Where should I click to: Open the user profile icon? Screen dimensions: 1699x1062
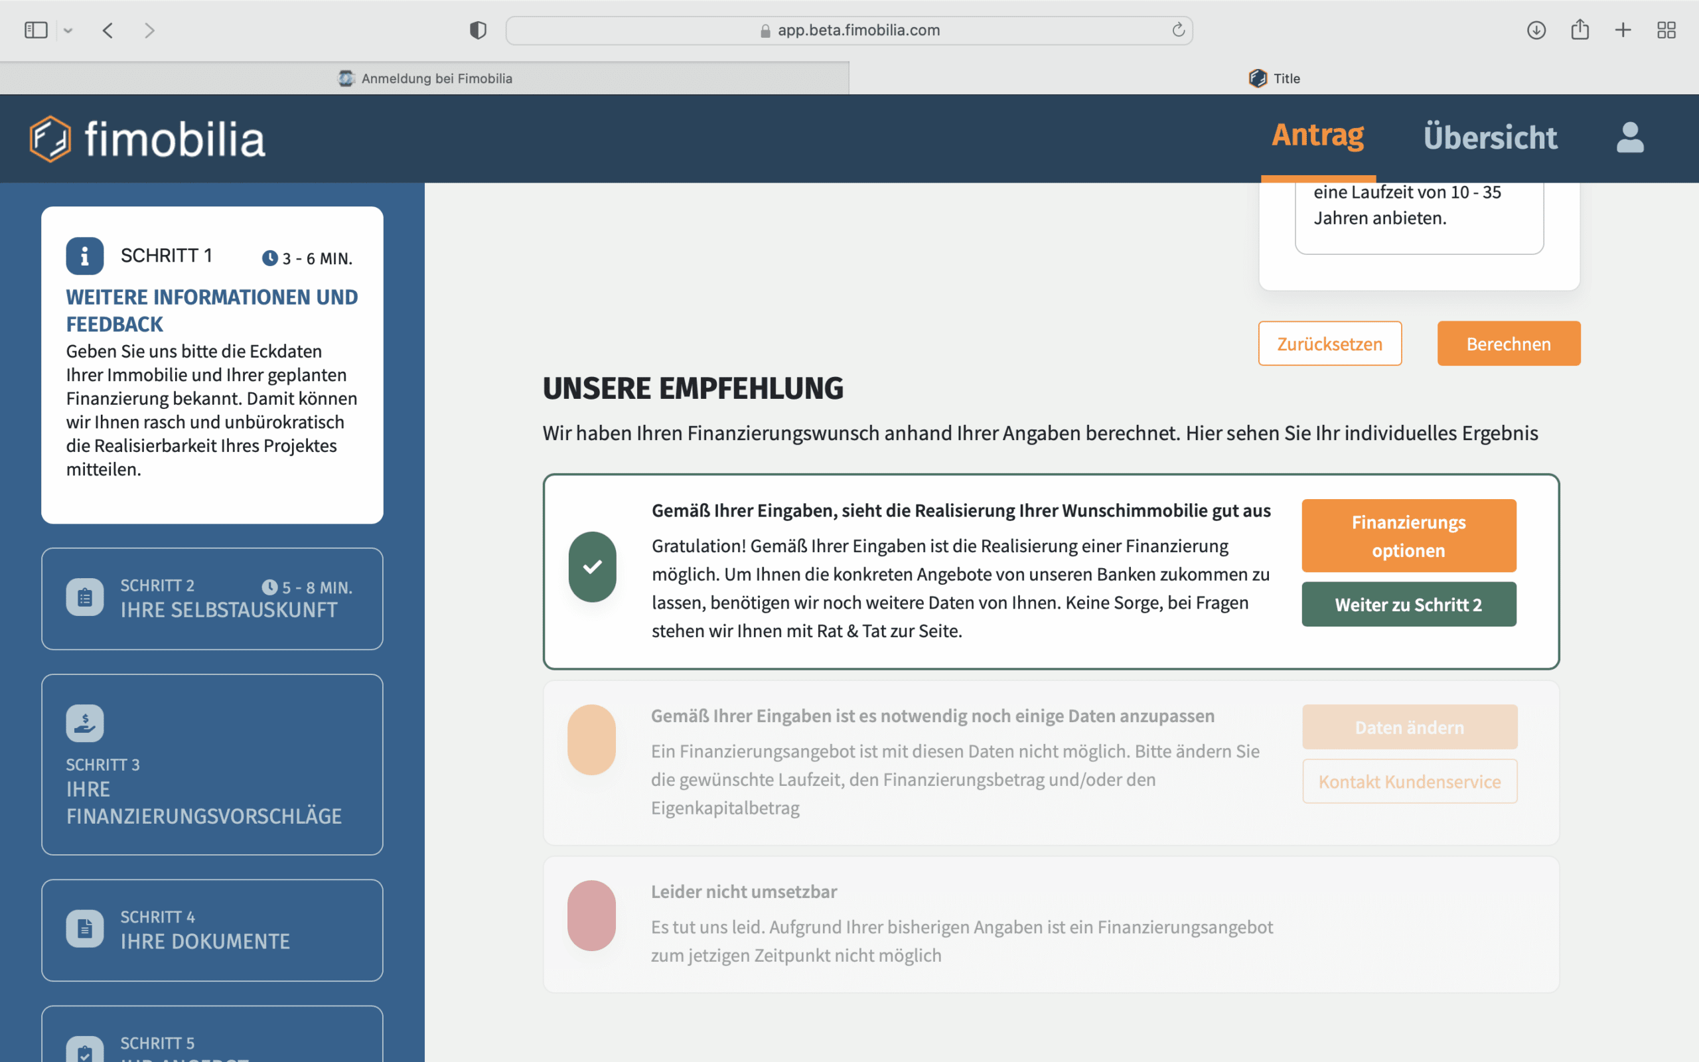pos(1629,137)
